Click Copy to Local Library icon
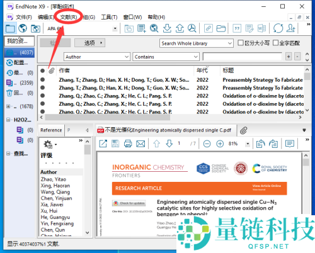315x253 pixels. coord(129,28)
